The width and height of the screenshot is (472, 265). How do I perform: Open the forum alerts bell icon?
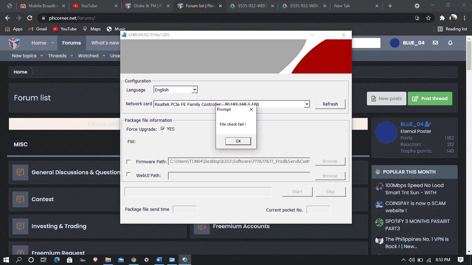point(450,43)
